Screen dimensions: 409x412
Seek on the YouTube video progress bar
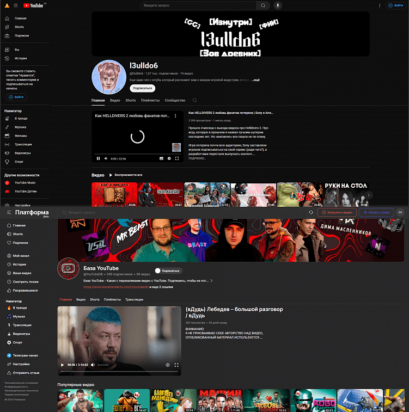(137, 154)
